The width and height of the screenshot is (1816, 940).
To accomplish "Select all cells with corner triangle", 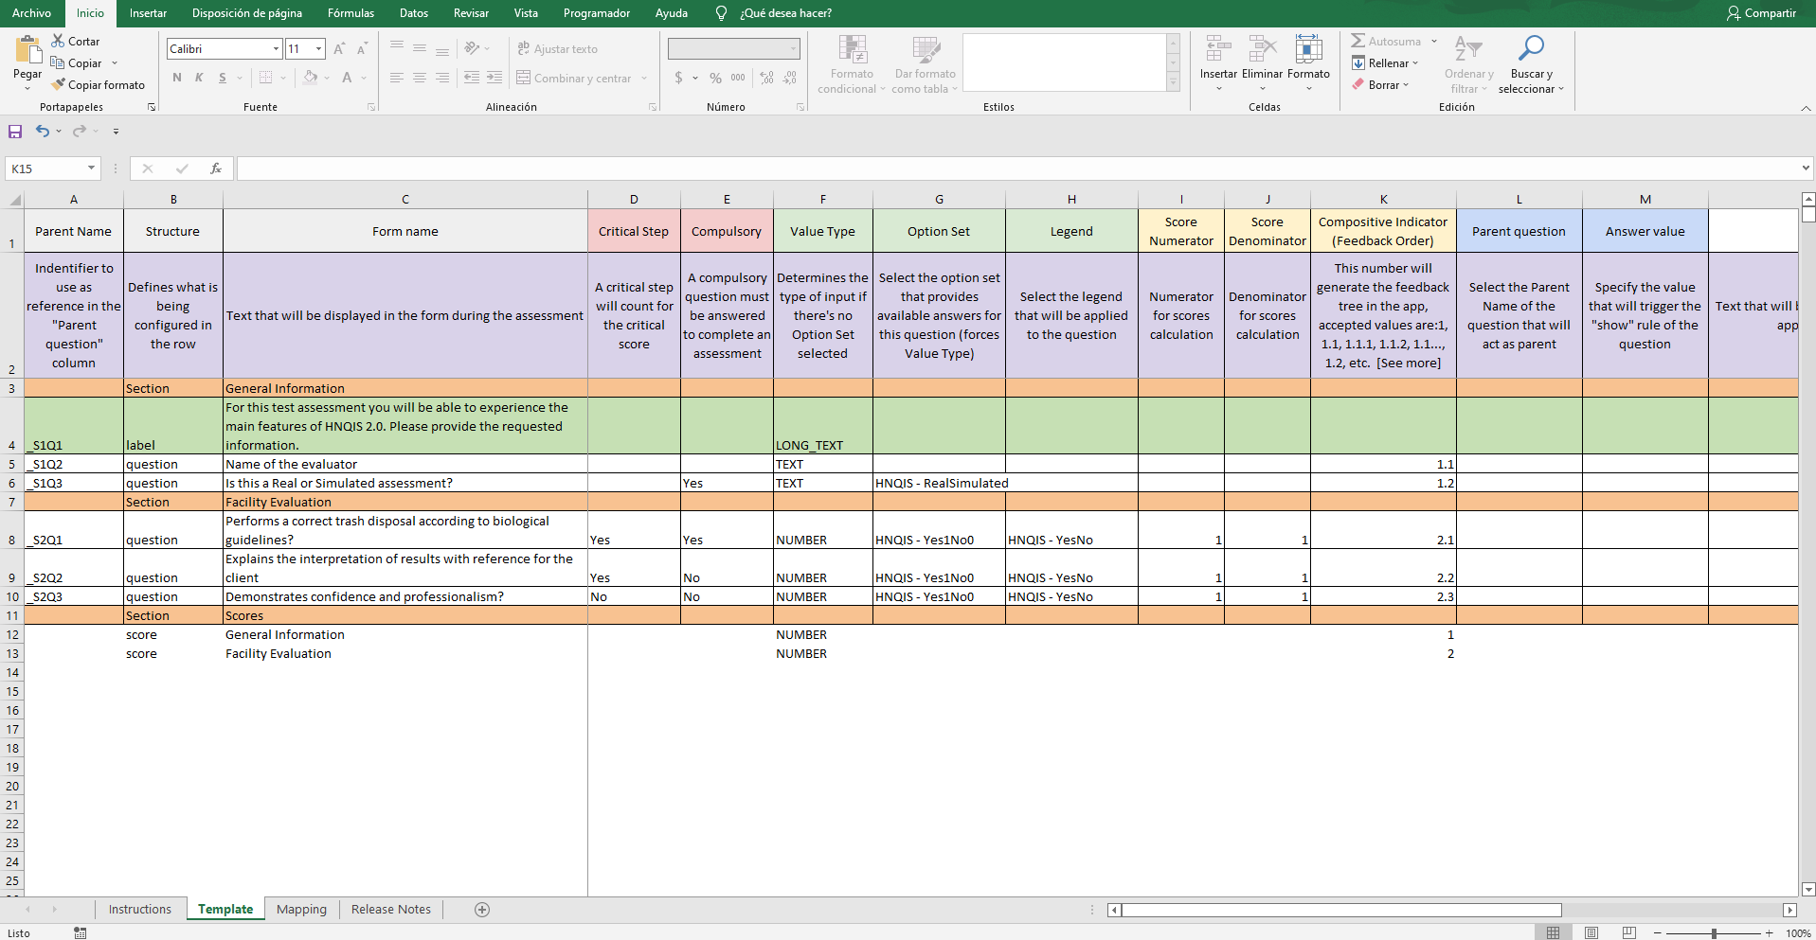I will (14, 200).
